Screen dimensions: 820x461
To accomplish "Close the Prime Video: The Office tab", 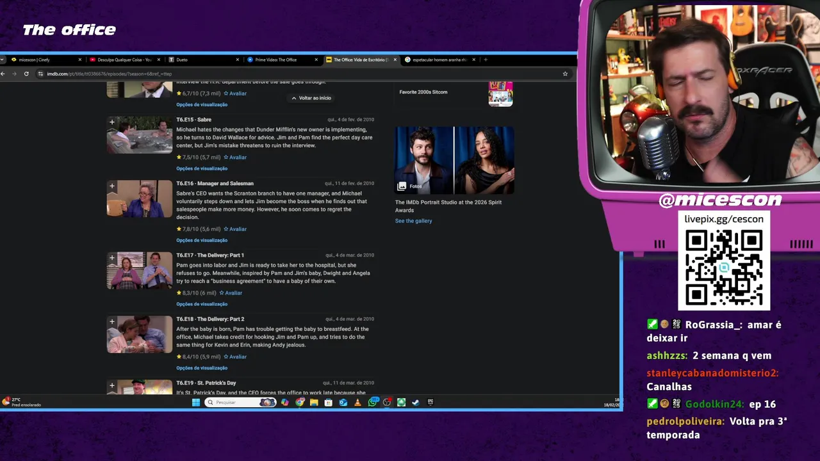I will point(316,60).
